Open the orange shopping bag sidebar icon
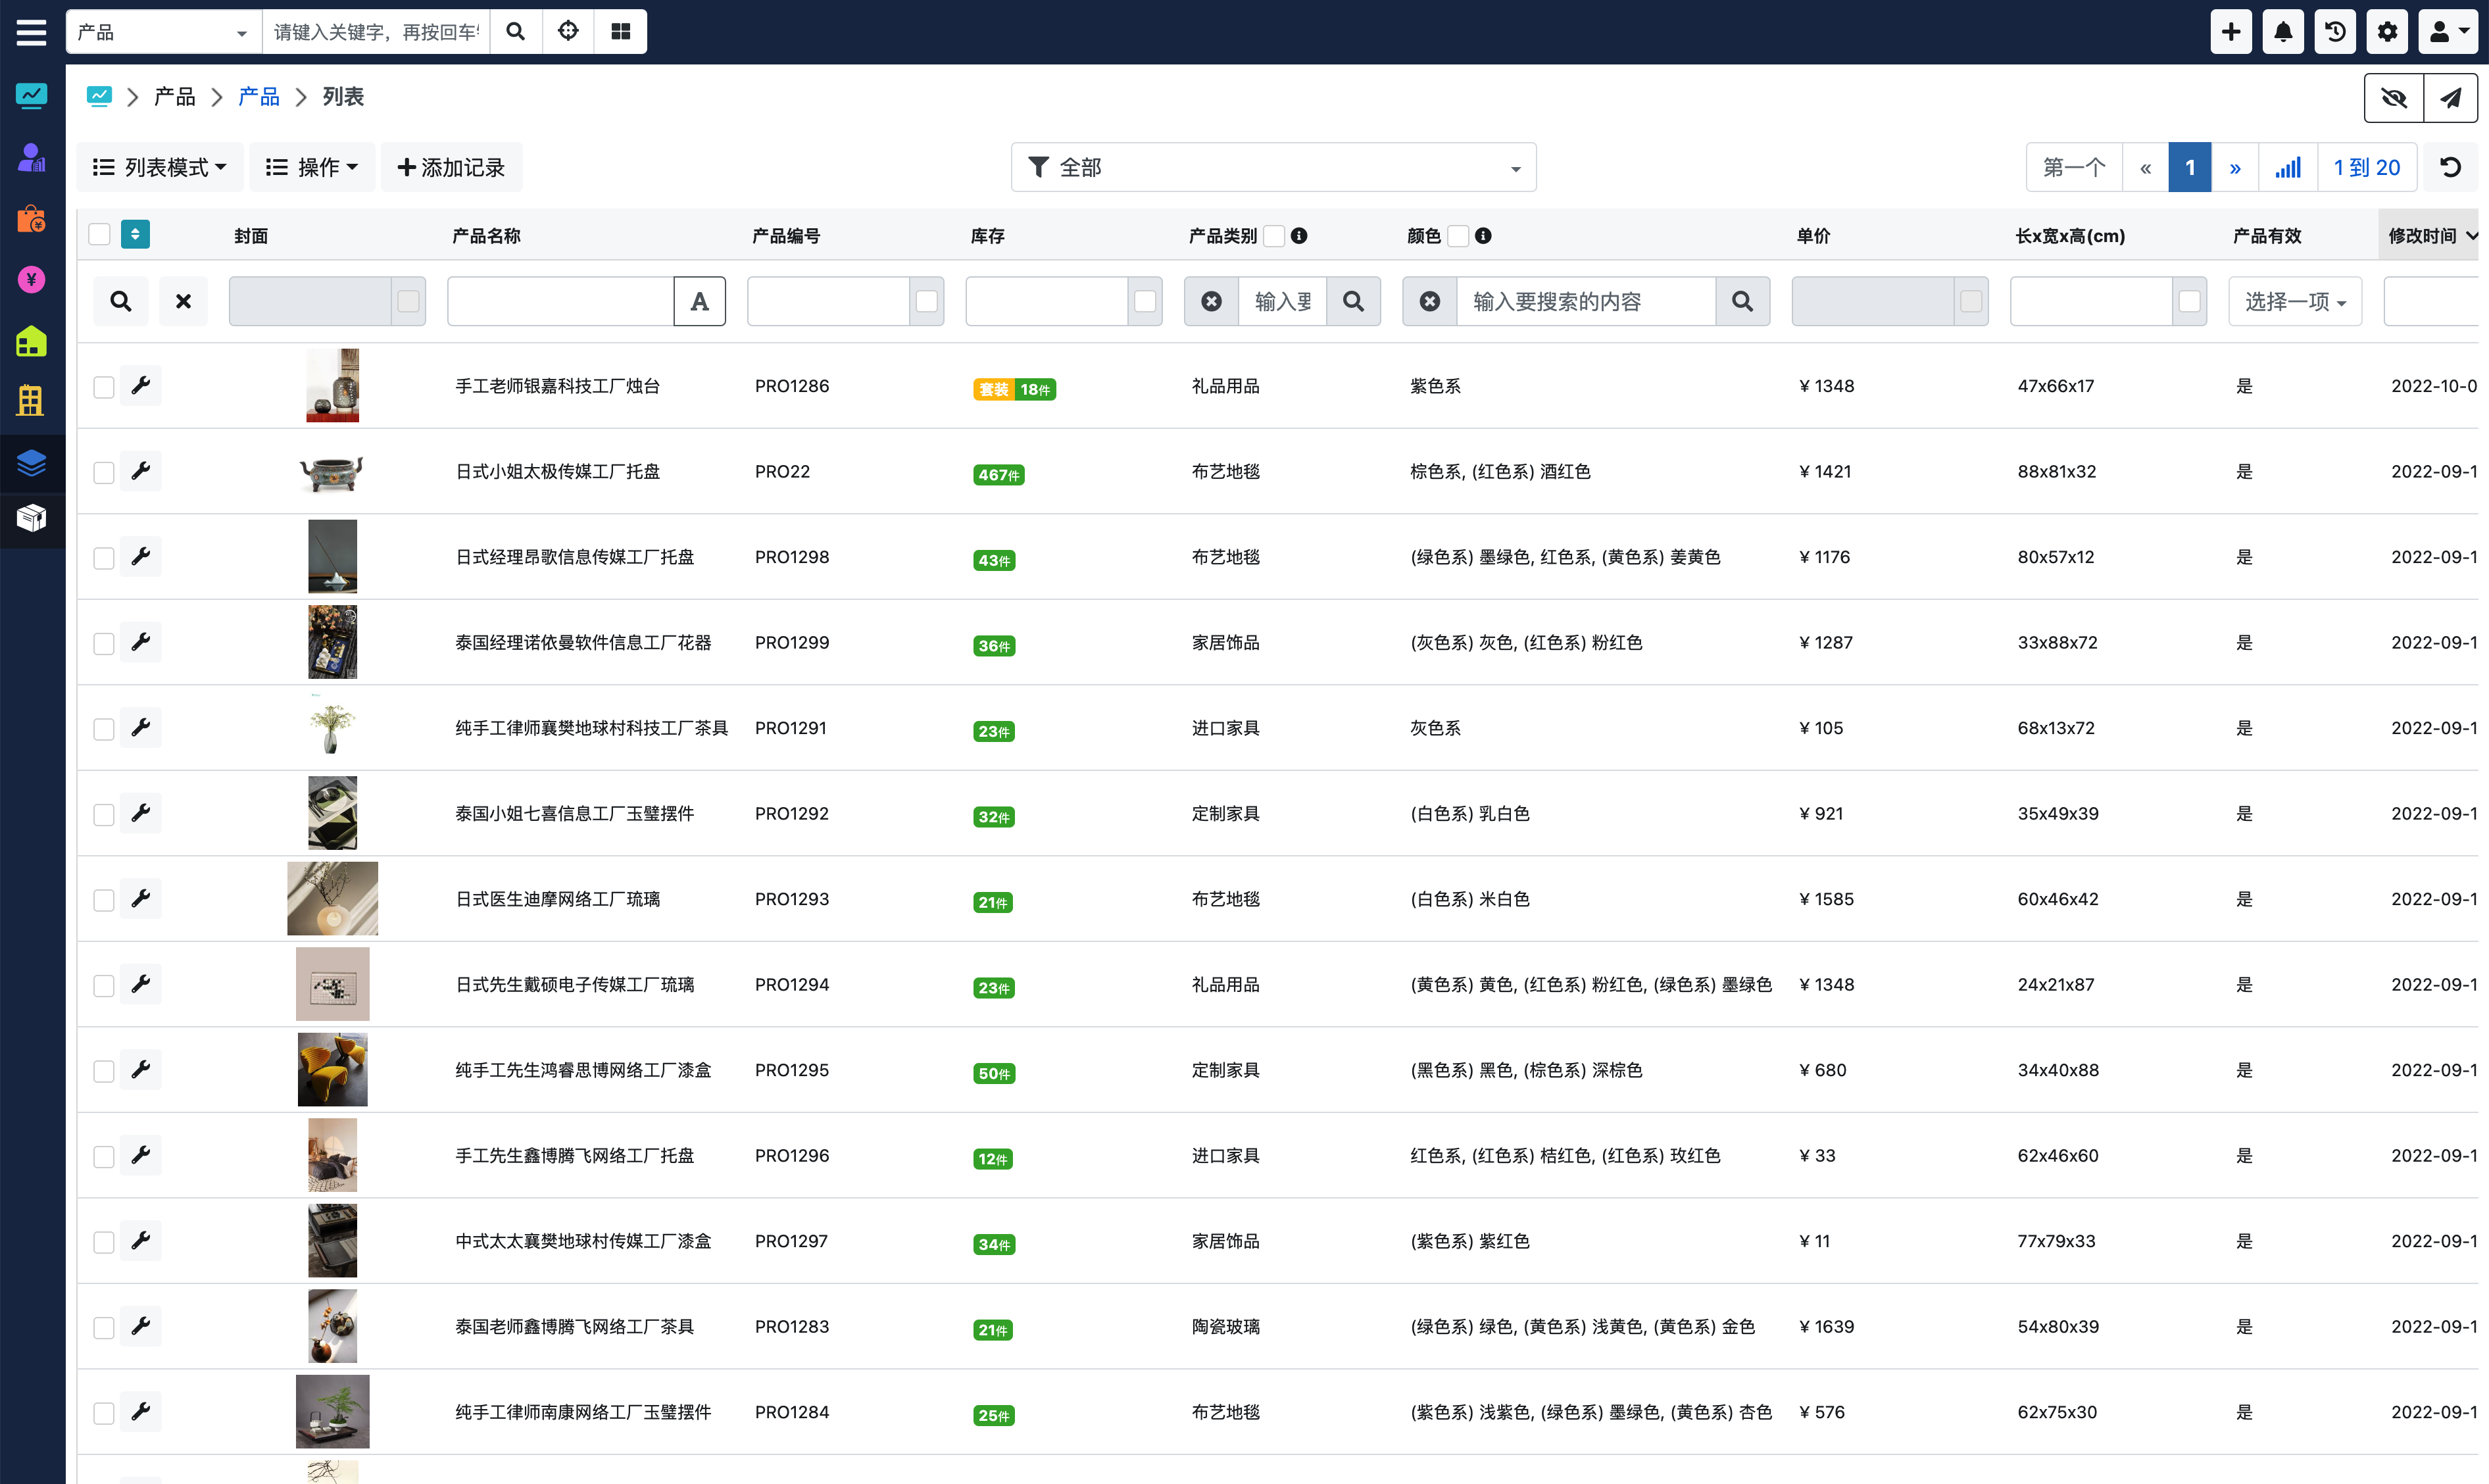 click(31, 219)
